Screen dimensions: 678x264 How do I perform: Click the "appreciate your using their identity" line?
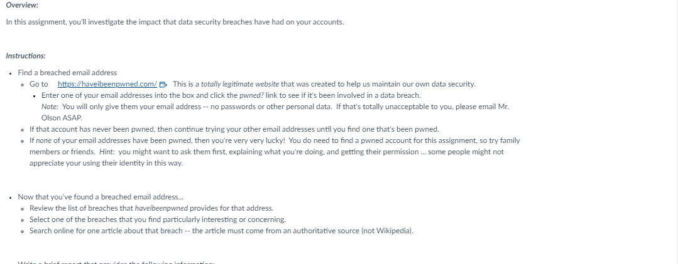(x=106, y=163)
